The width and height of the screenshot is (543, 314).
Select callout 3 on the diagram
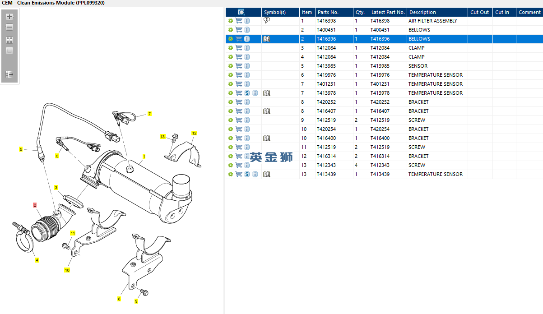point(56,187)
